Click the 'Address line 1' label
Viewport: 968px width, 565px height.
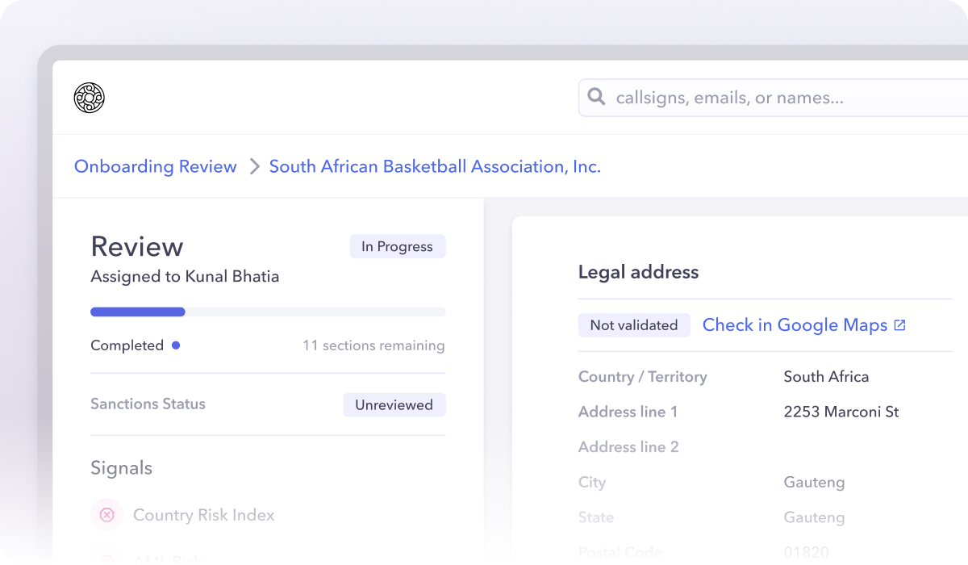click(628, 412)
